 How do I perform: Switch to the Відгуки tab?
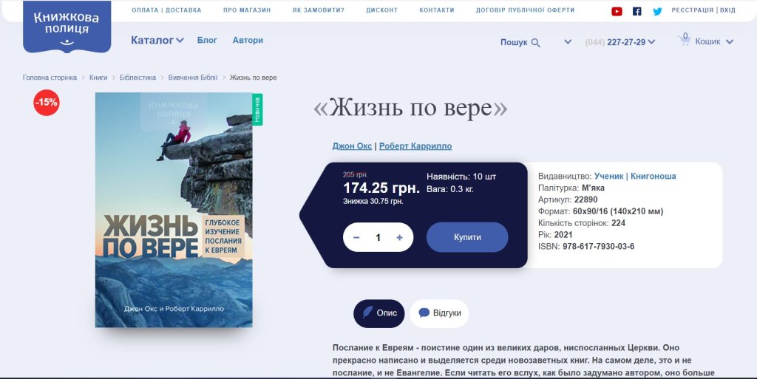pyautogui.click(x=439, y=313)
